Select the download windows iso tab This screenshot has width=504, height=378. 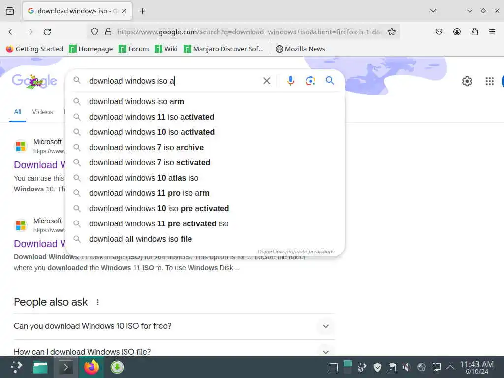click(77, 11)
